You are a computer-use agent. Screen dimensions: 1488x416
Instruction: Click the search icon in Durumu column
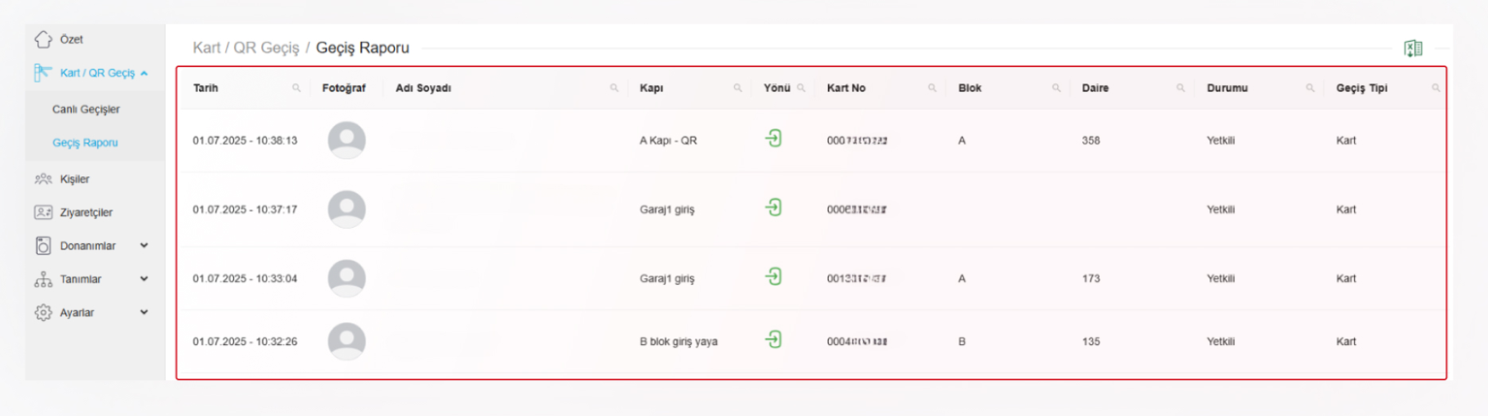tap(1310, 88)
